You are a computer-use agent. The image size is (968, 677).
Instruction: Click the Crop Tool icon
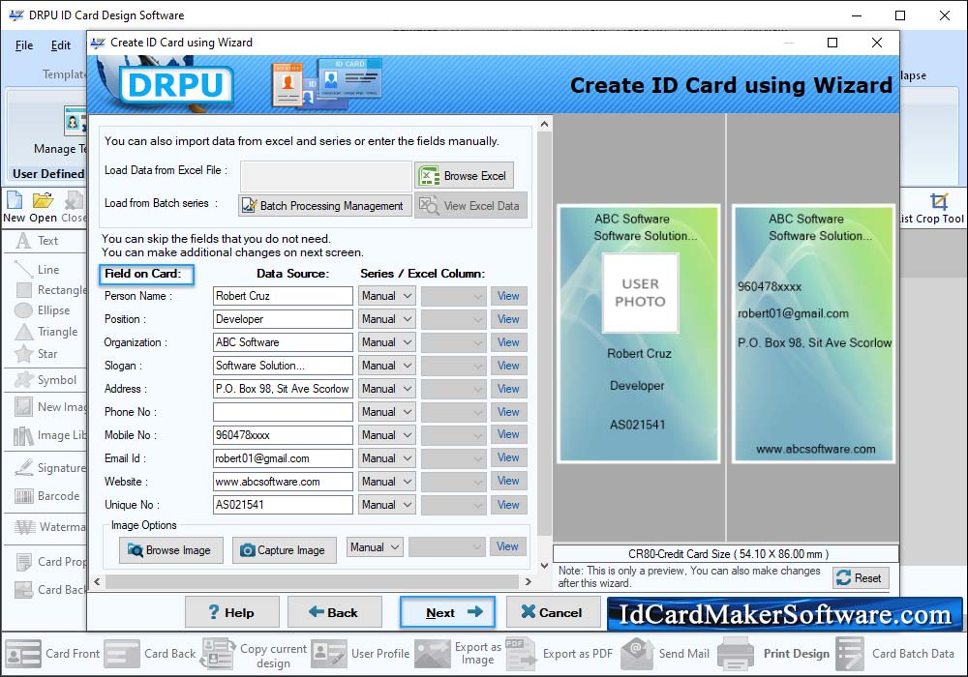939,201
